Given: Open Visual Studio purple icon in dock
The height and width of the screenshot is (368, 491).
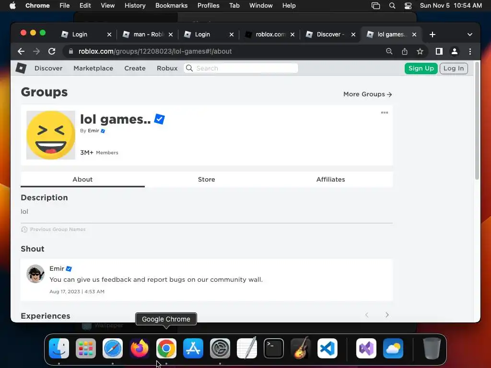Looking at the screenshot, I should [x=366, y=348].
